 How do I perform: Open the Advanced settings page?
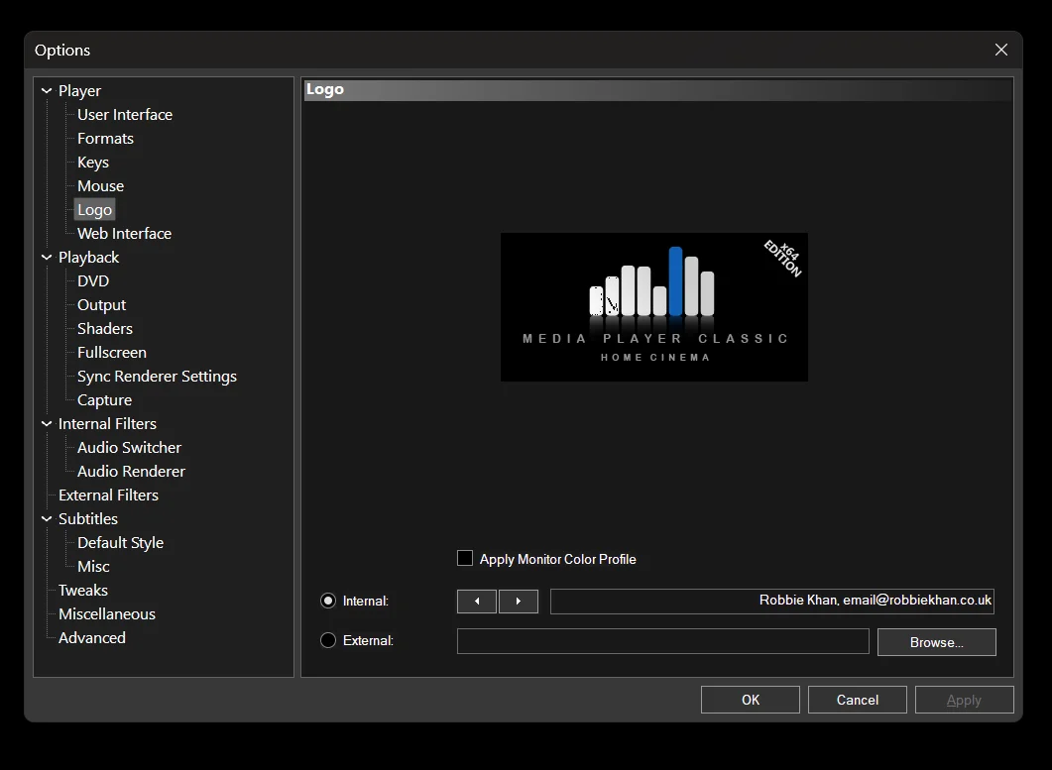[92, 638]
